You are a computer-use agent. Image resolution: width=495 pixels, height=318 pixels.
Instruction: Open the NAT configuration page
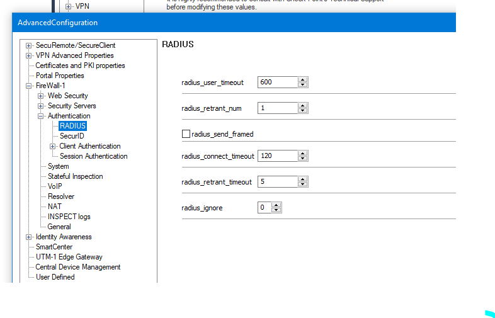click(55, 207)
